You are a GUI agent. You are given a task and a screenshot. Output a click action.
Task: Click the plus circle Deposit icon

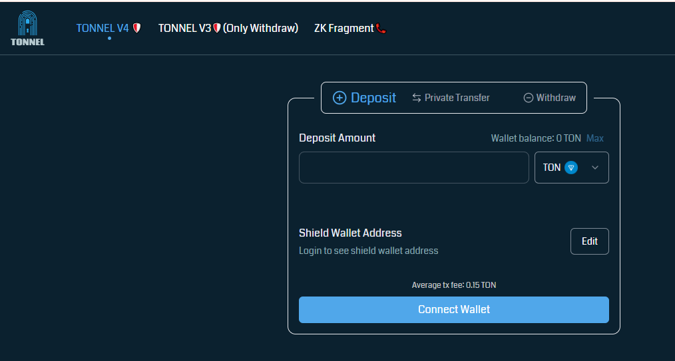[339, 98]
